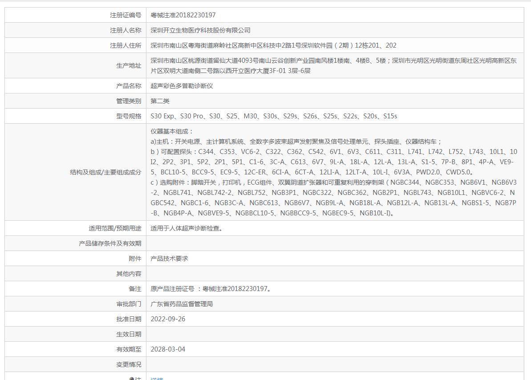
Task: Click the 仪器基本组成 heading line
Action: (x=172, y=131)
